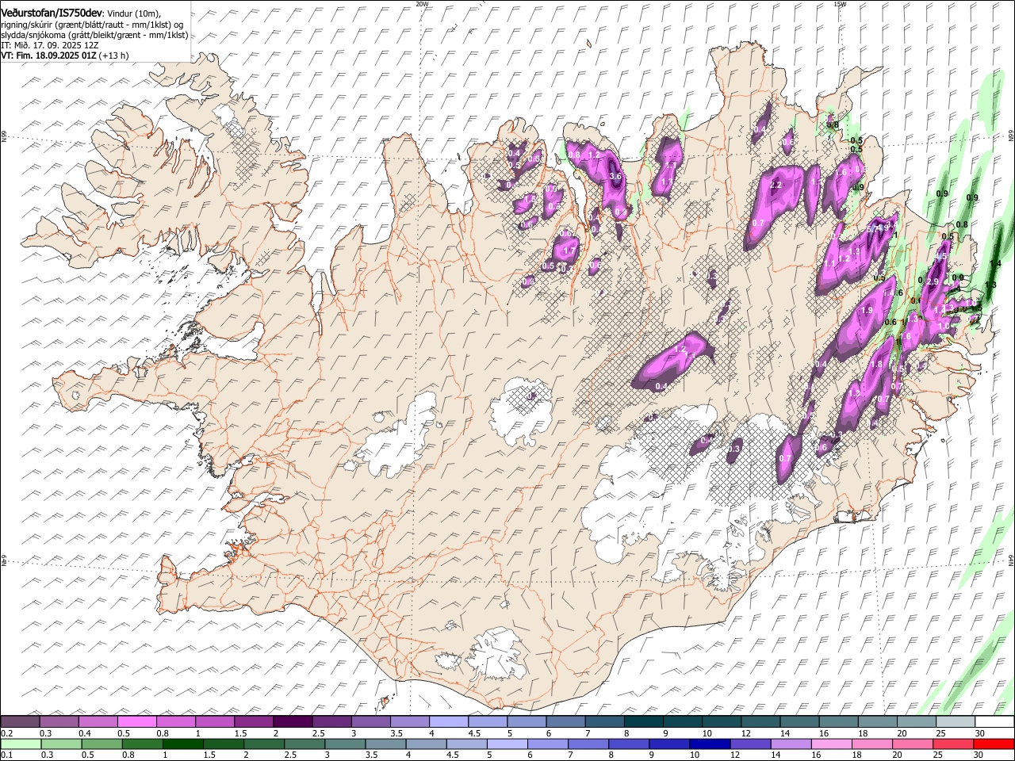Click the white 30 swatch in snow legend

[994, 721]
